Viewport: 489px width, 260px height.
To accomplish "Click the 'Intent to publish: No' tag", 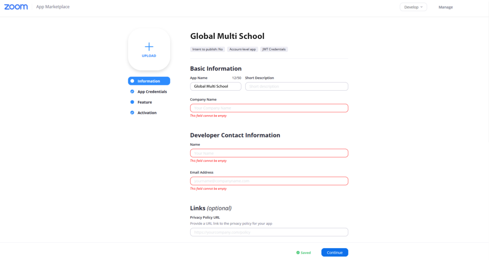I will pos(207,49).
